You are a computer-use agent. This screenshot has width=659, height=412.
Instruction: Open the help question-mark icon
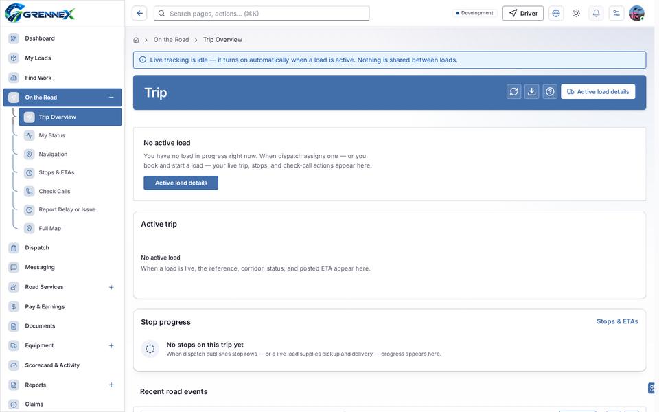tap(550, 91)
